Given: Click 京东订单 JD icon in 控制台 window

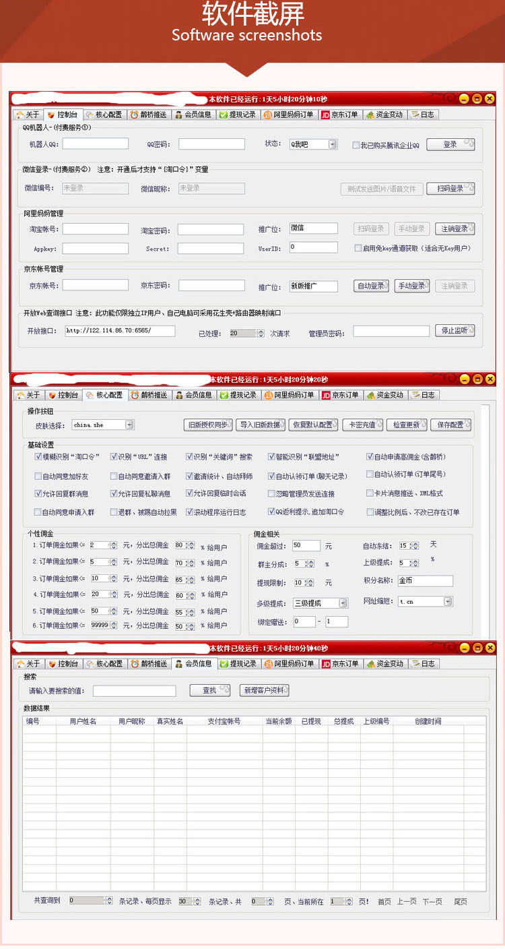Looking at the screenshot, I should pyautogui.click(x=325, y=115).
